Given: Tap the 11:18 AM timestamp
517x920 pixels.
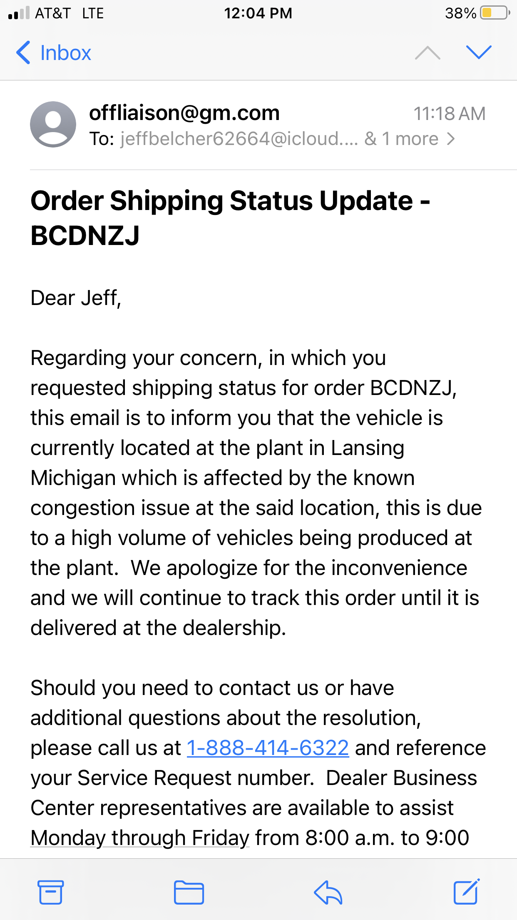Looking at the screenshot, I should coord(449,114).
